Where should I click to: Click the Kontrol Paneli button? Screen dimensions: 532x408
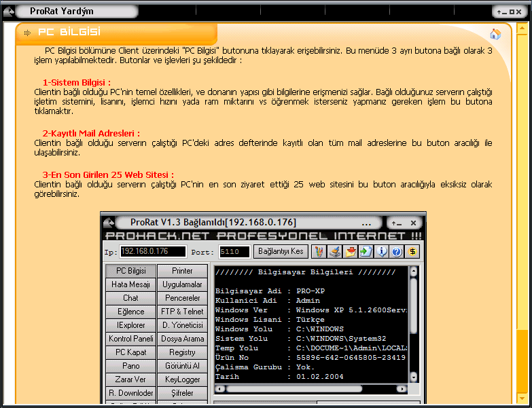[x=130, y=339]
